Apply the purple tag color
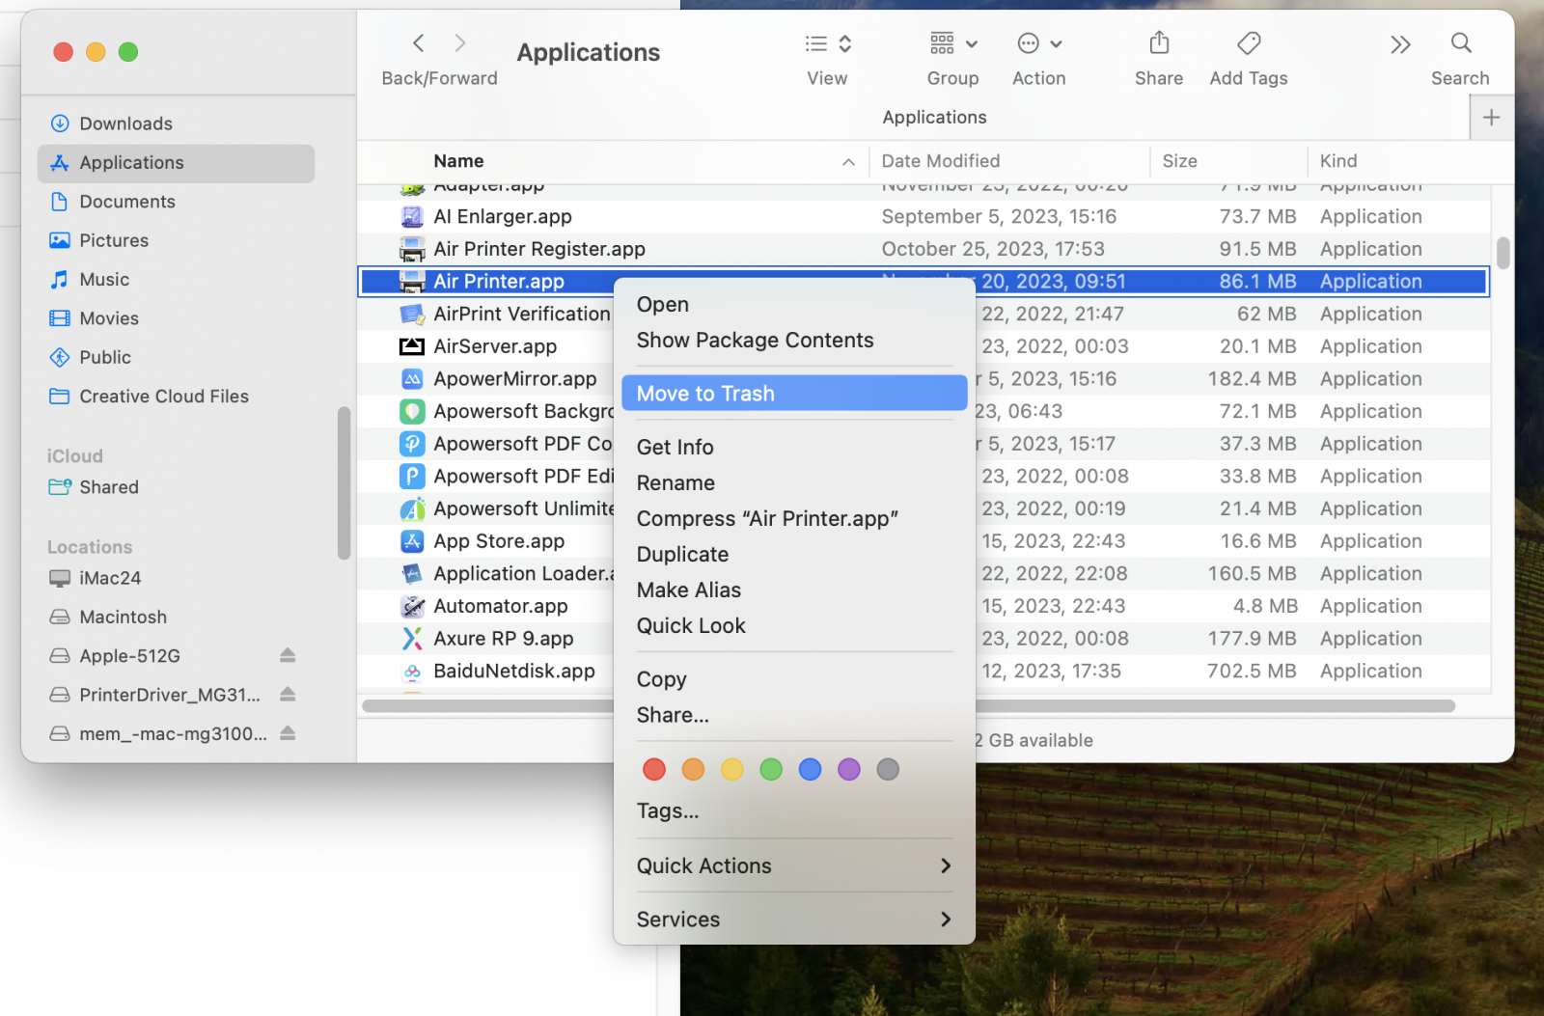Image resolution: width=1544 pixels, height=1016 pixels. pyautogui.click(x=849, y=769)
